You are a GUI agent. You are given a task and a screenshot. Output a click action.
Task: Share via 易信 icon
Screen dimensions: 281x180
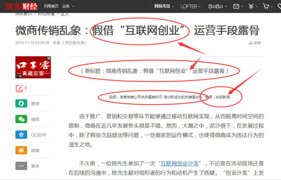pyautogui.click(x=22, y=103)
